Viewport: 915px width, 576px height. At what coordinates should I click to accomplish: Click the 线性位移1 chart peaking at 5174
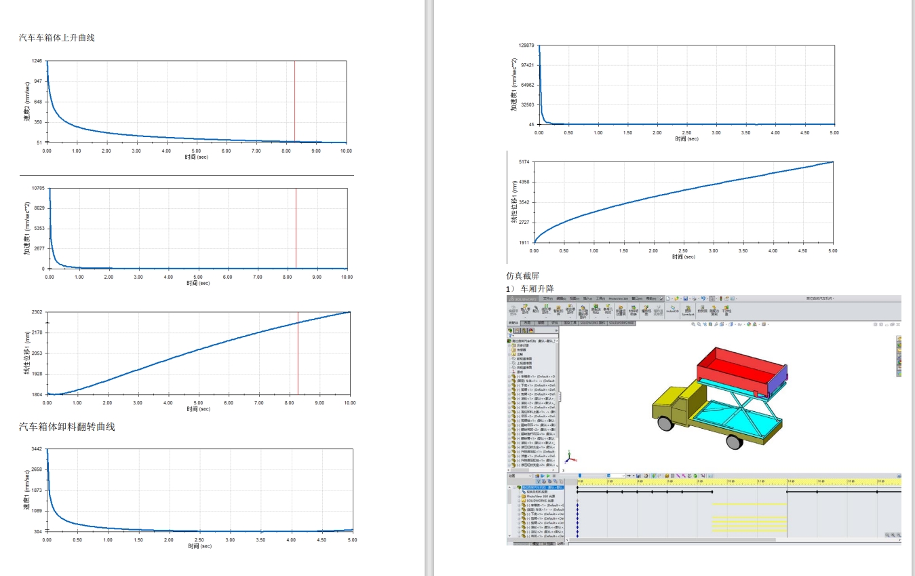tap(683, 202)
